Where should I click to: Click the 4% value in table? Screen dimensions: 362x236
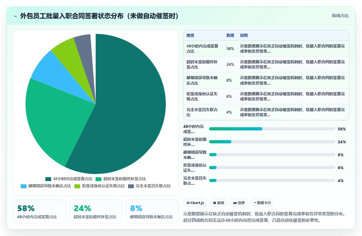pos(229,112)
